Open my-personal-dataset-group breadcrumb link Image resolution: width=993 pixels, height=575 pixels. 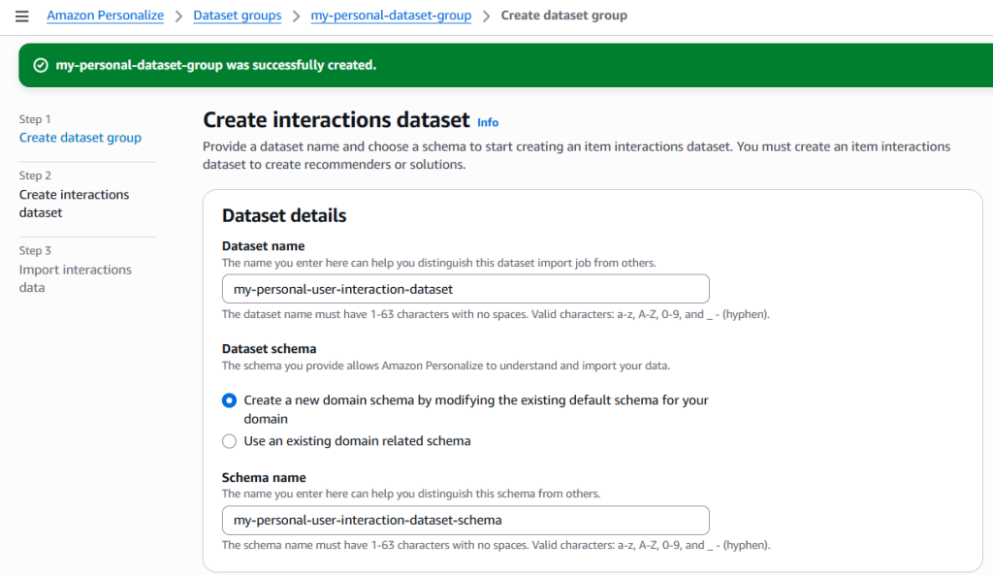click(391, 16)
